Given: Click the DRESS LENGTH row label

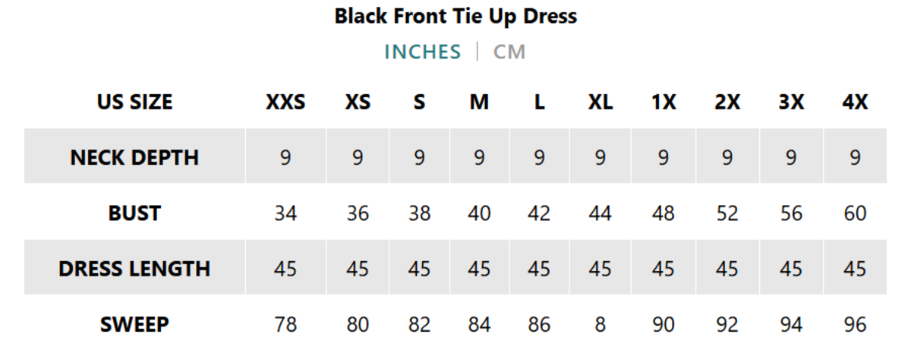Looking at the screenshot, I should pyautogui.click(x=134, y=269).
